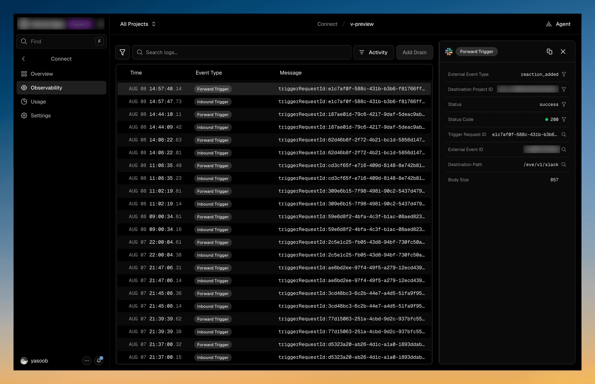The image size is (595, 384).
Task: Click the magnifier icon in Search logs field
Action: pyautogui.click(x=140, y=52)
